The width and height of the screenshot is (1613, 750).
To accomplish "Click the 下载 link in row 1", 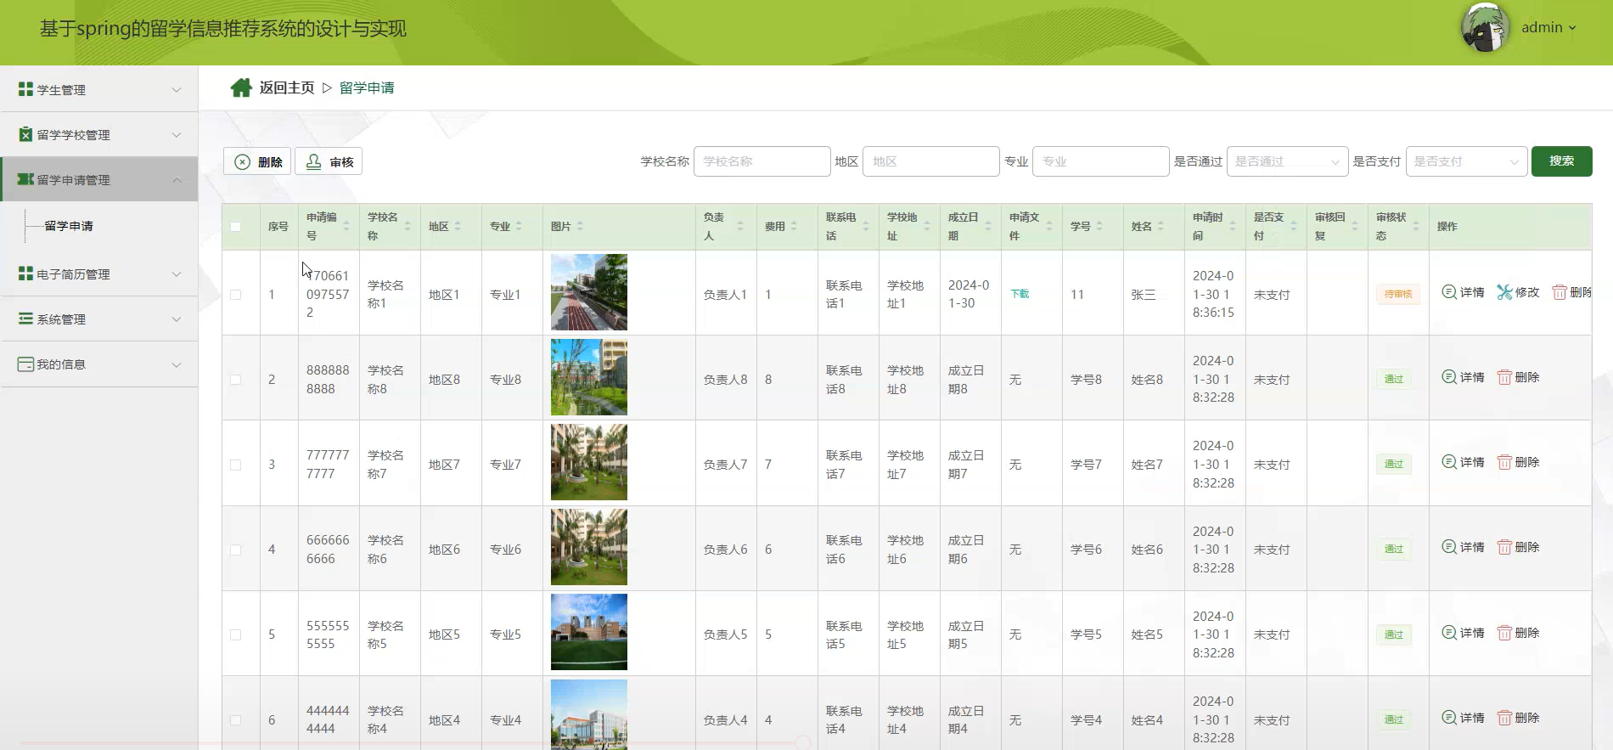I will (1020, 294).
